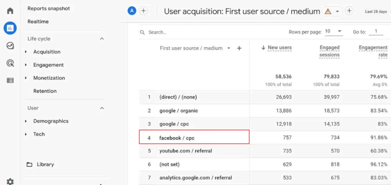Click engagement rate value 91.86%
Screen dimensions: 391x185
click(379, 137)
